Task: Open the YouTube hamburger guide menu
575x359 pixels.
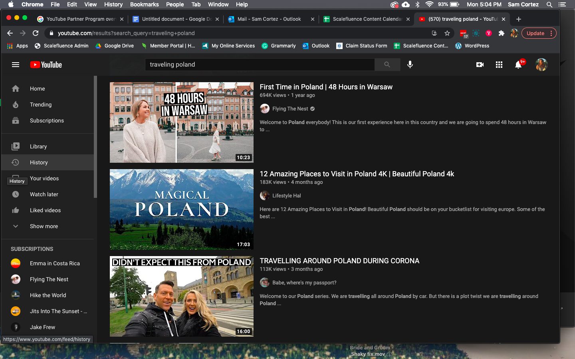Action: click(16, 65)
